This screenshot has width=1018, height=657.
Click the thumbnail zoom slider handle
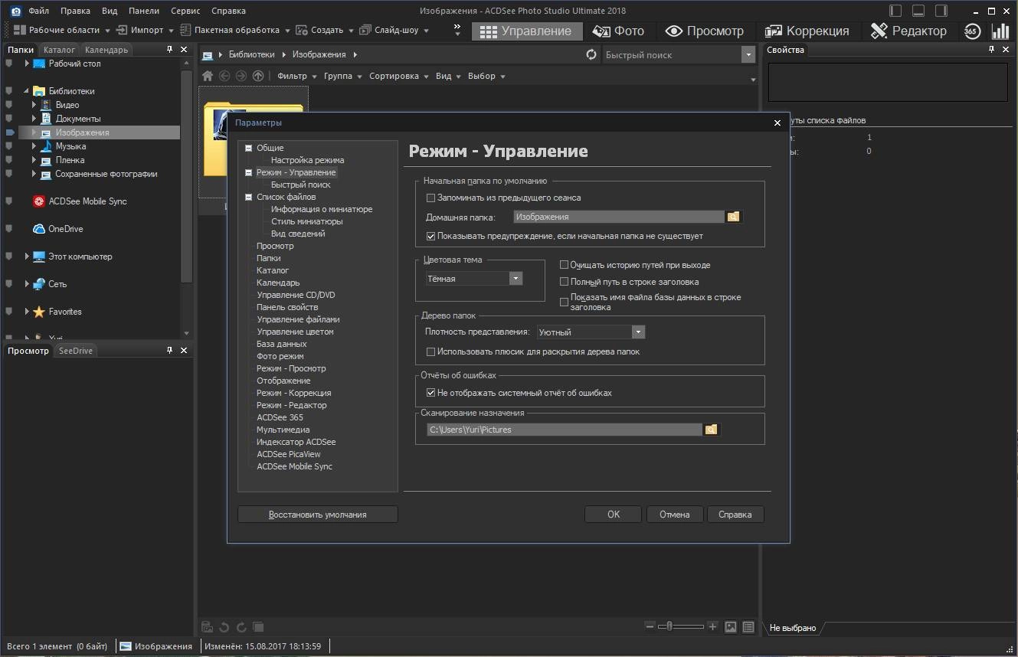(x=670, y=626)
